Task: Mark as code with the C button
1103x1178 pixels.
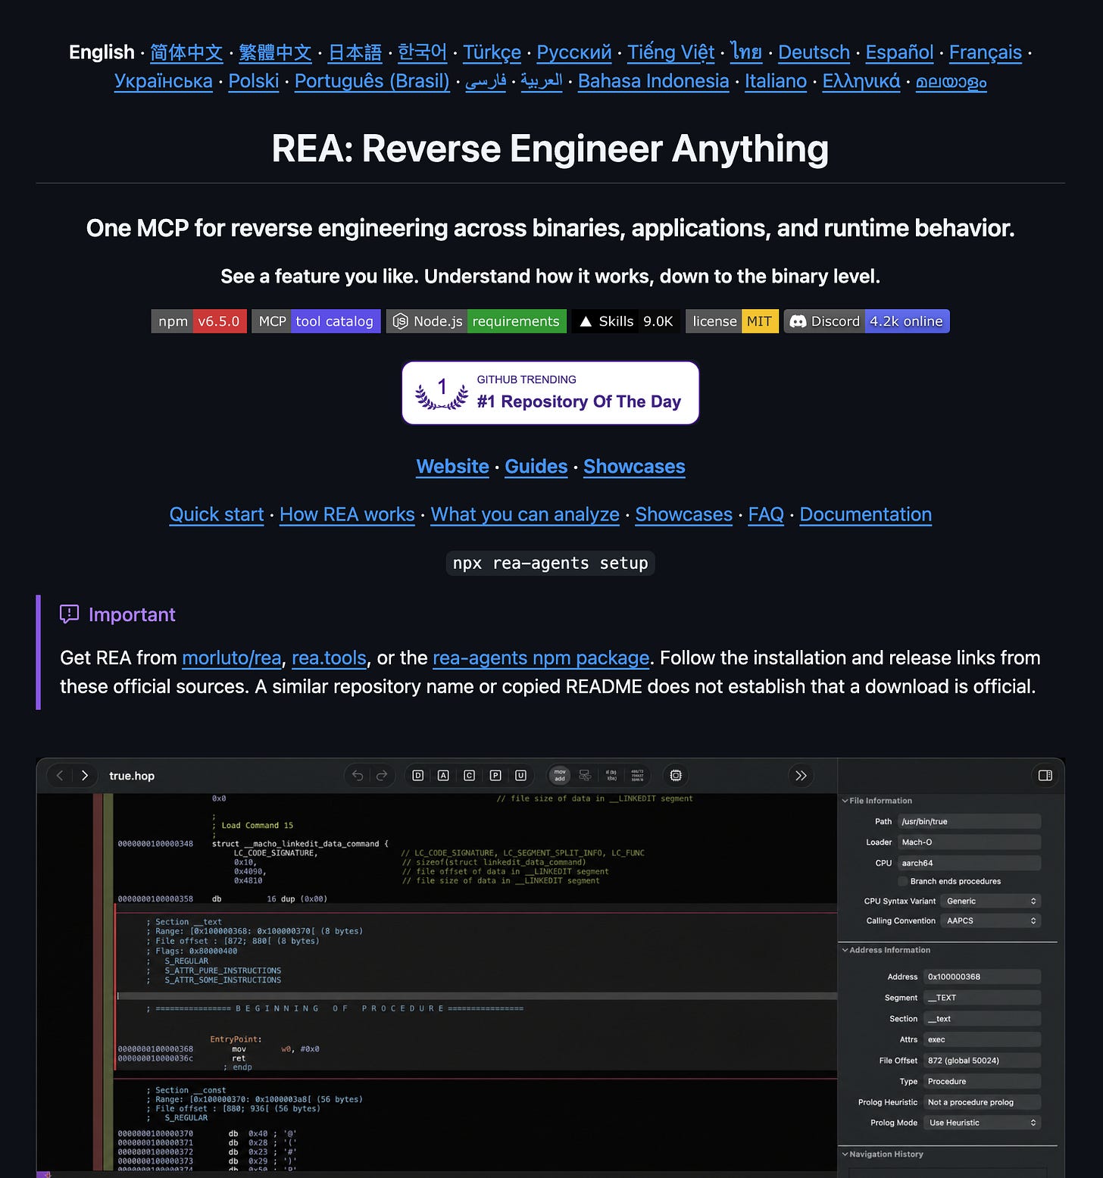Action: pyautogui.click(x=469, y=776)
